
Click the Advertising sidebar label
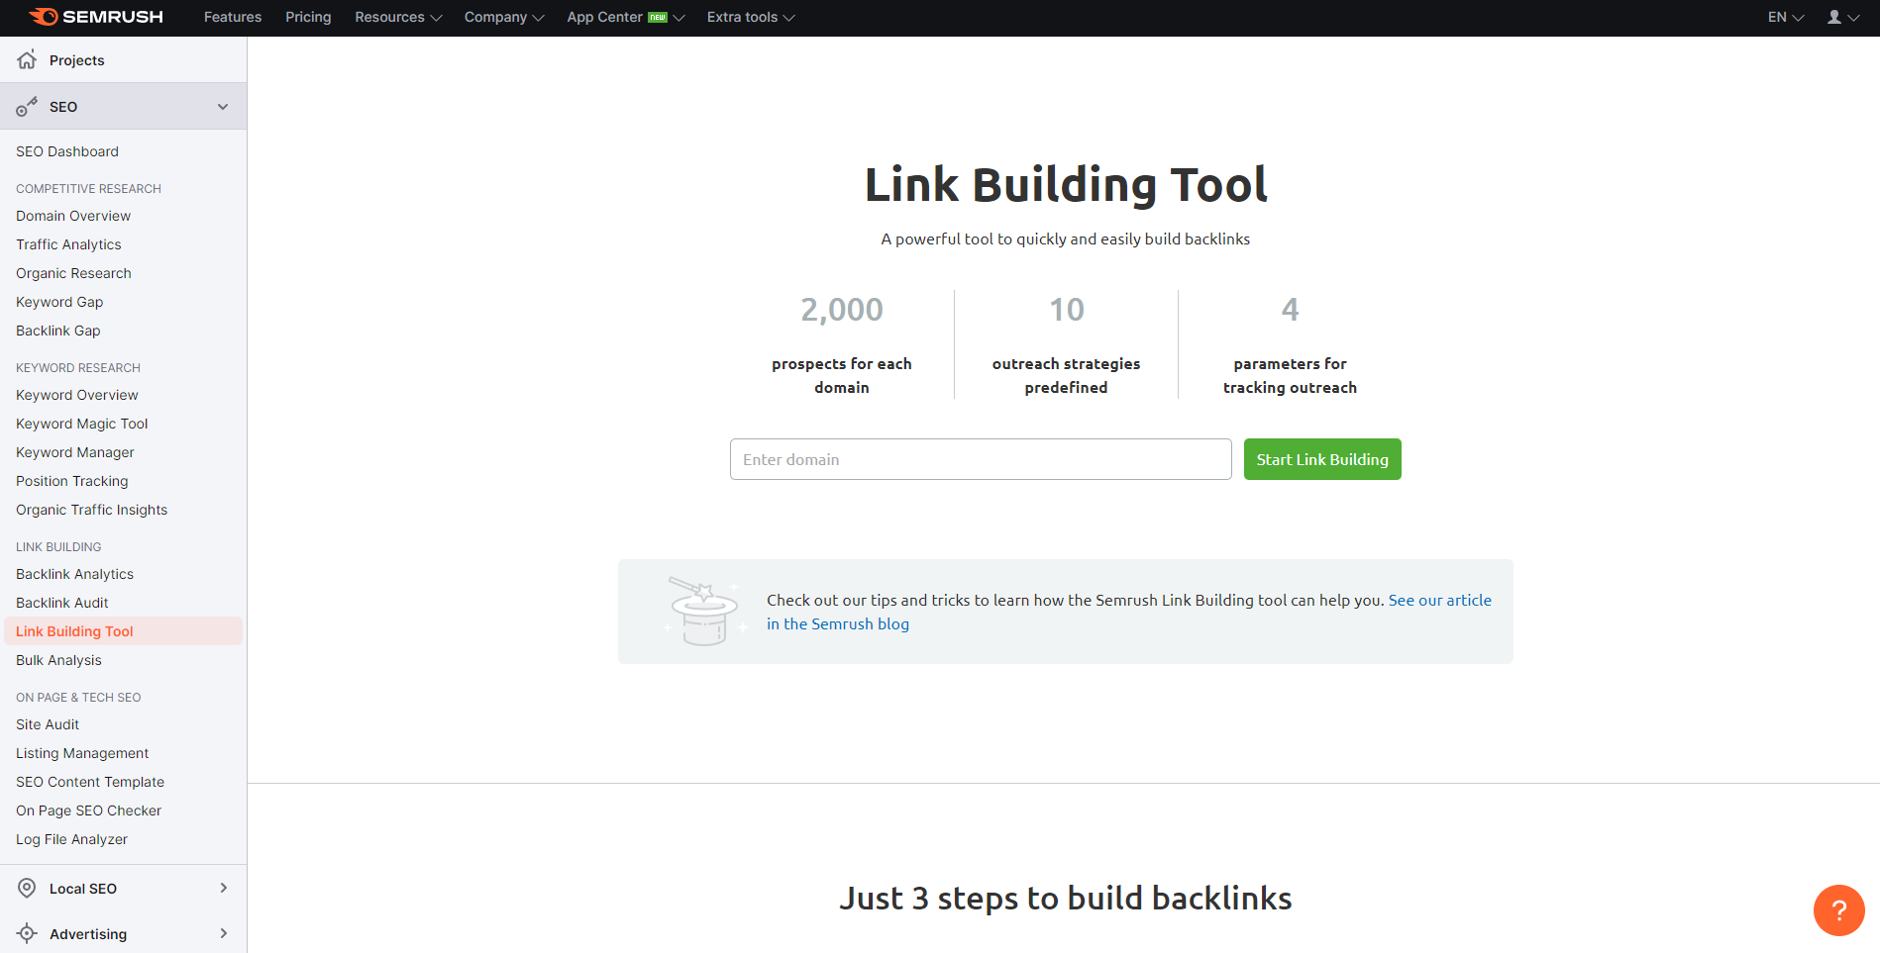pos(88,934)
